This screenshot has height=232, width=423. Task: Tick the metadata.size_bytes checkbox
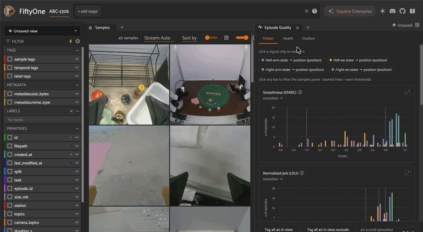pyautogui.click(x=10, y=94)
